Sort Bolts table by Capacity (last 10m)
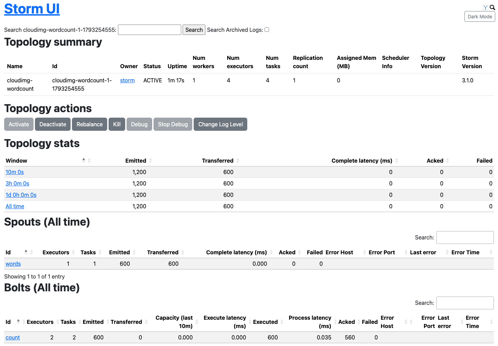The image size is (498, 346). pos(174,322)
